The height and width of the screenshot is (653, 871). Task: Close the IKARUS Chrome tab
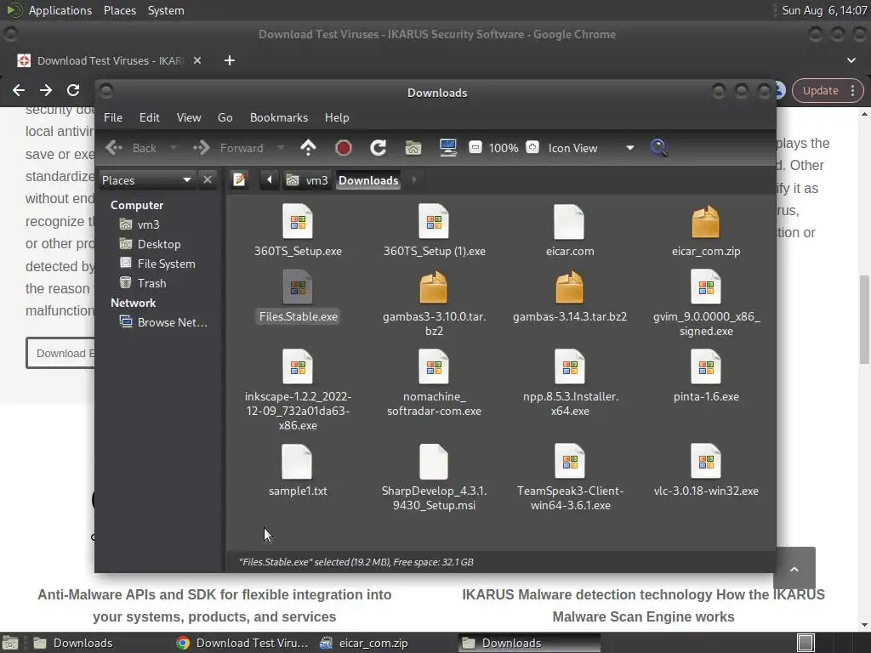(197, 60)
